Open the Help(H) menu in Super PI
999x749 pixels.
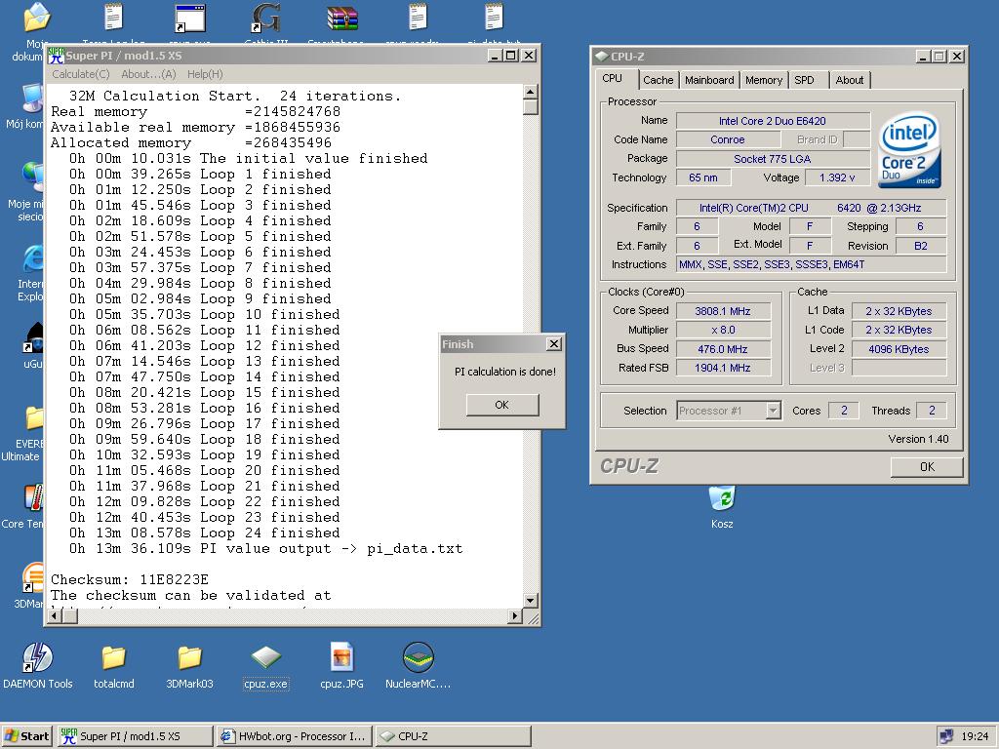205,74
